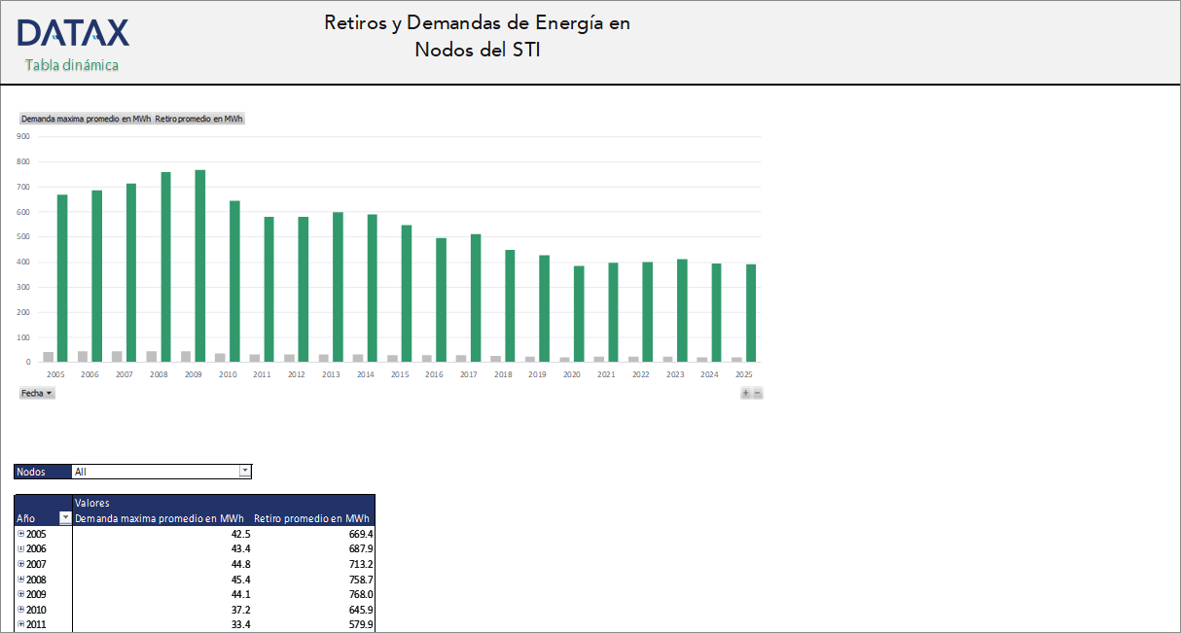Click the chart collapse minus button
The height and width of the screenshot is (633, 1181).
click(758, 393)
